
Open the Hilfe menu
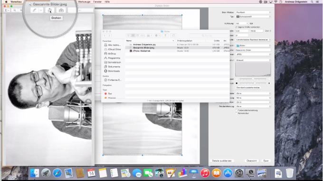click(107, 1)
